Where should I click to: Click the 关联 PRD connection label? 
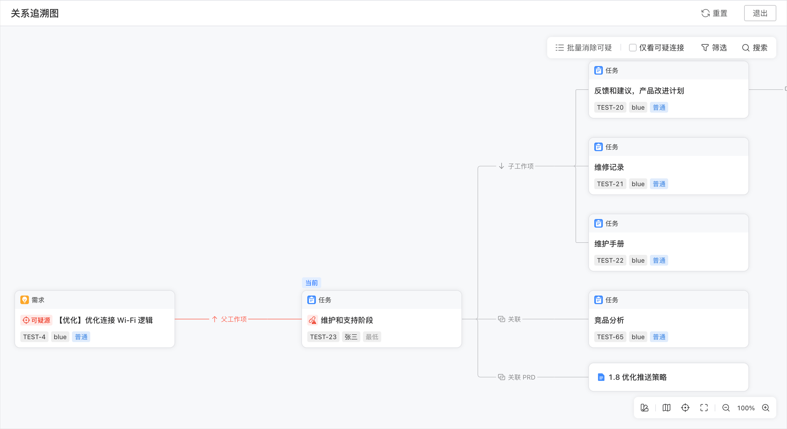(517, 377)
